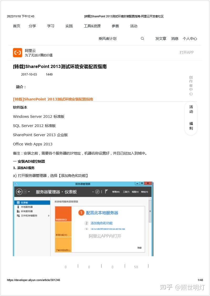Expand the 文件和存储服务 submenu arrow
210x296 pixels.
pyautogui.click(x=49, y=216)
